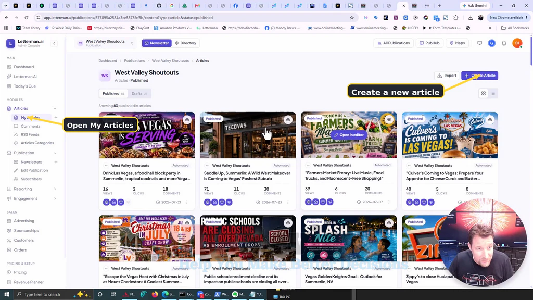Click web channel icon on Saddle Up card
Viewport: 533px width, 300px height.
point(207,202)
